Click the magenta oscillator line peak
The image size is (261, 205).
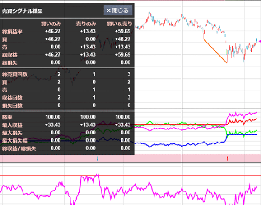pos(97,175)
